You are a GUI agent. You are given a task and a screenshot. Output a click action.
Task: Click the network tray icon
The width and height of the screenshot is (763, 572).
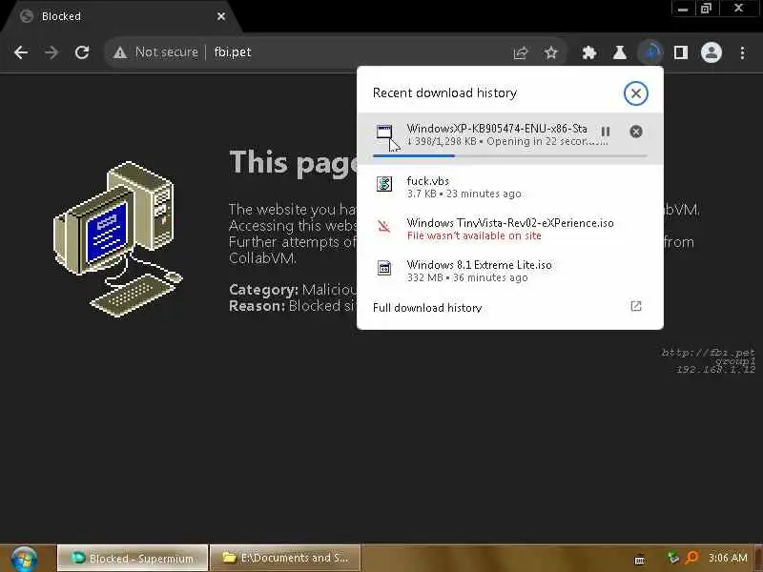click(673, 557)
